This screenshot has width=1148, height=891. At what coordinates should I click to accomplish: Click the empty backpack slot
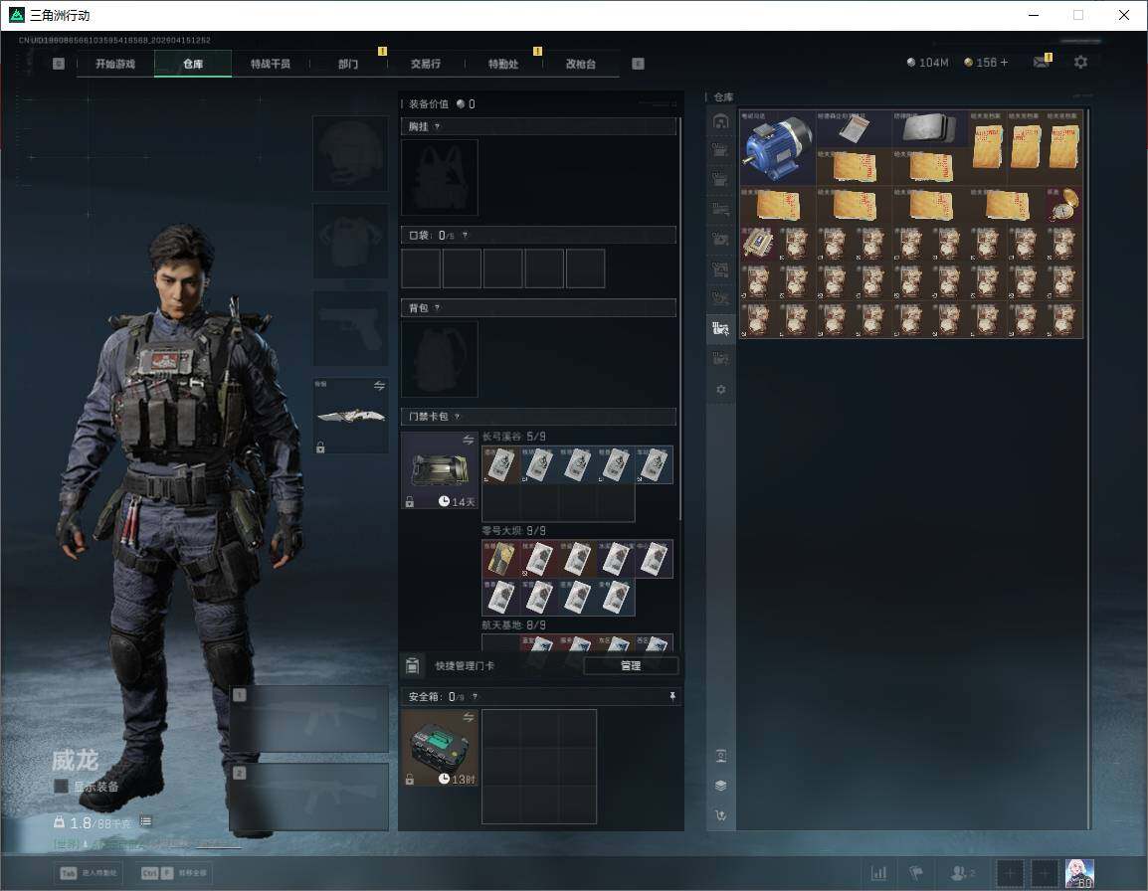click(440, 359)
